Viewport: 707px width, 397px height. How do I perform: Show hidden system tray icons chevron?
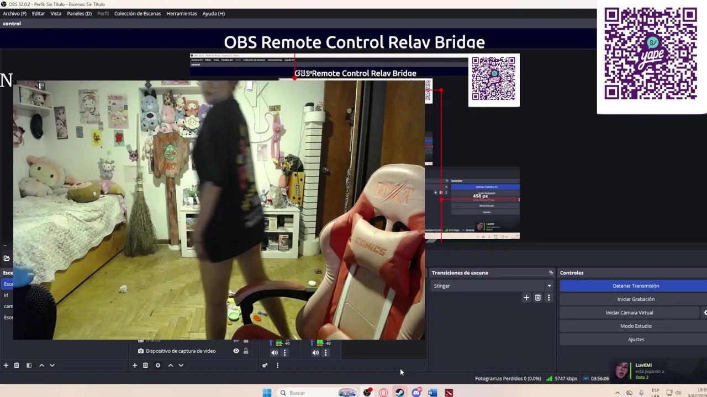click(x=617, y=393)
